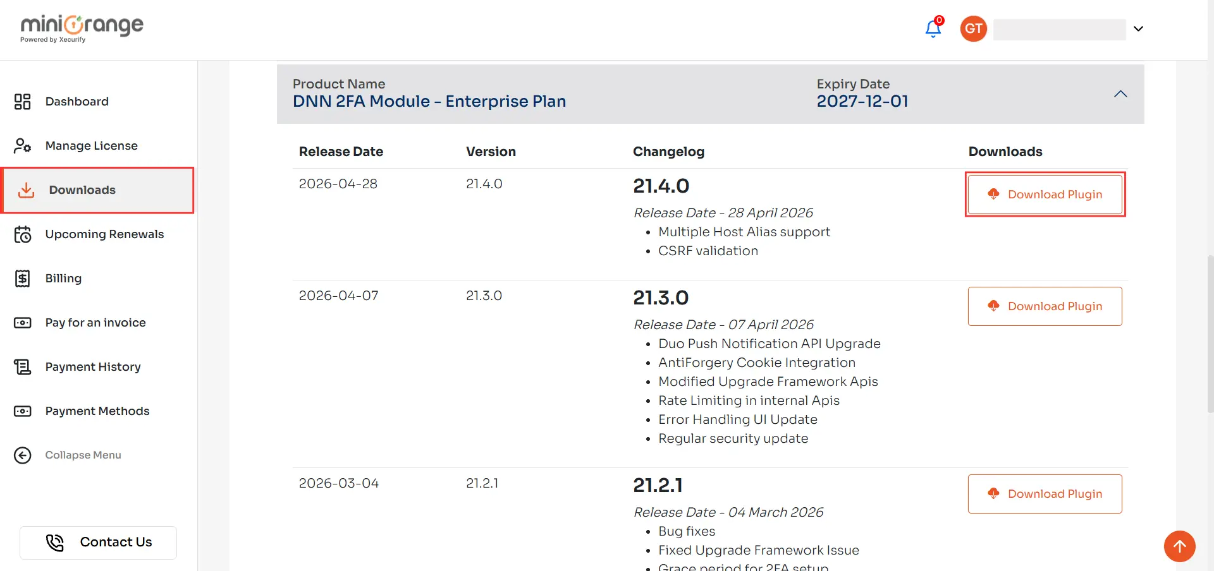
Task: Click 'AntiForgery Cookie Integration' entry
Action: pyautogui.click(x=757, y=363)
